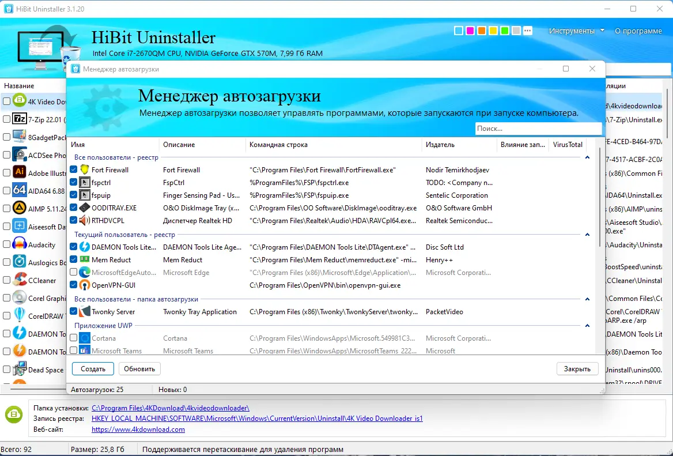Open the 4kdownload.com website link
Screen dimensions: 673x456
coord(138,429)
